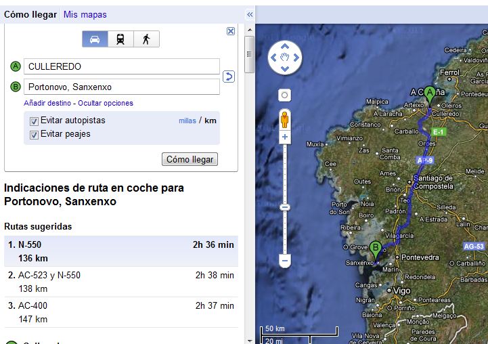Click Añadir destino link

coord(47,103)
